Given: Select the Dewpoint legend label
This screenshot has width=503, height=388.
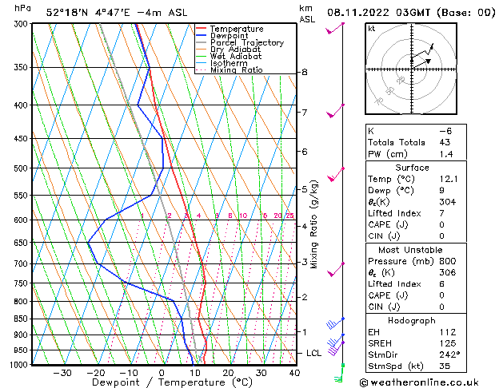Looking at the screenshot, I should click(x=229, y=36).
